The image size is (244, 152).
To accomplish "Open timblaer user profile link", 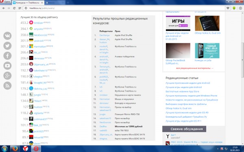I will 39,23.
